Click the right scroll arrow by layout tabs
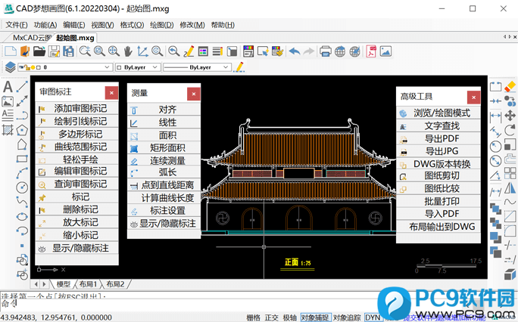518x322 pixels. point(44,284)
